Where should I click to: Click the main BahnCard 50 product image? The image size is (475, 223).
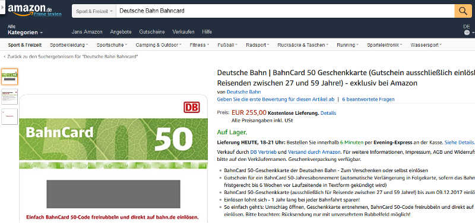coord(113,159)
